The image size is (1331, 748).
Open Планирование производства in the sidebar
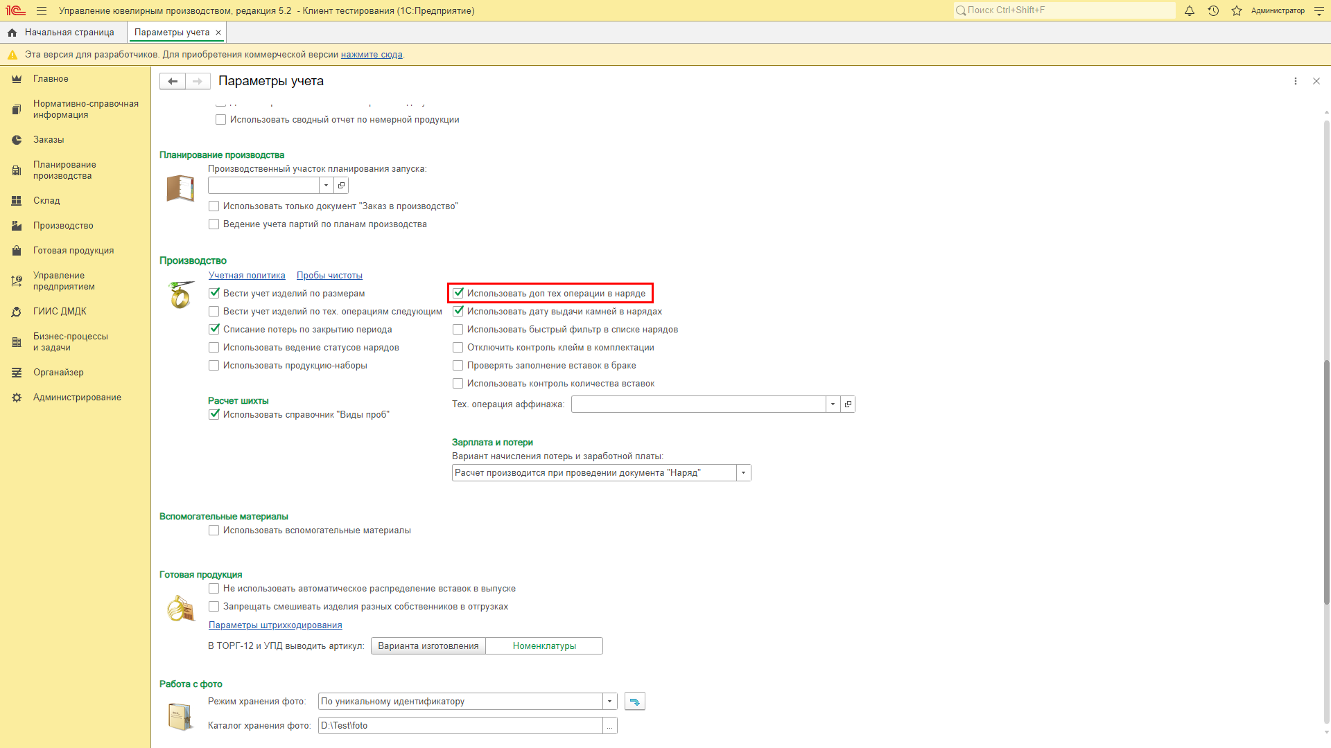pyautogui.click(x=64, y=170)
